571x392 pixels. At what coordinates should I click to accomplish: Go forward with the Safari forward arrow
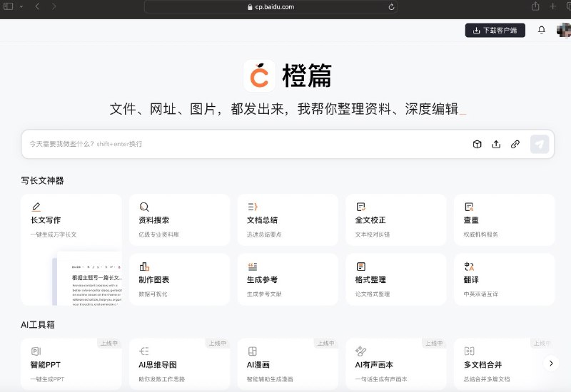point(54,6)
